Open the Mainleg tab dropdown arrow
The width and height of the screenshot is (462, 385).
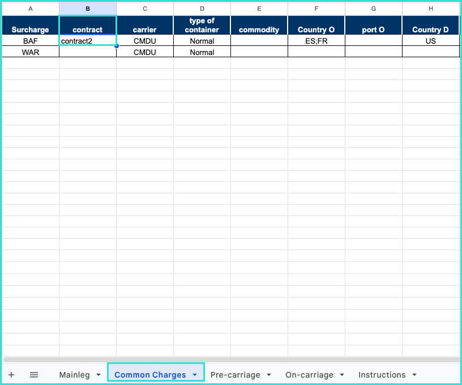[x=99, y=375]
